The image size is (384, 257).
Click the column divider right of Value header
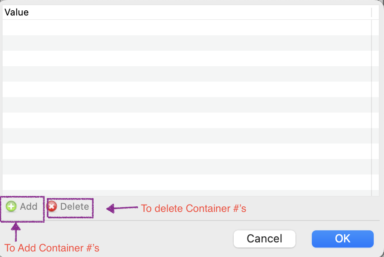point(372,12)
